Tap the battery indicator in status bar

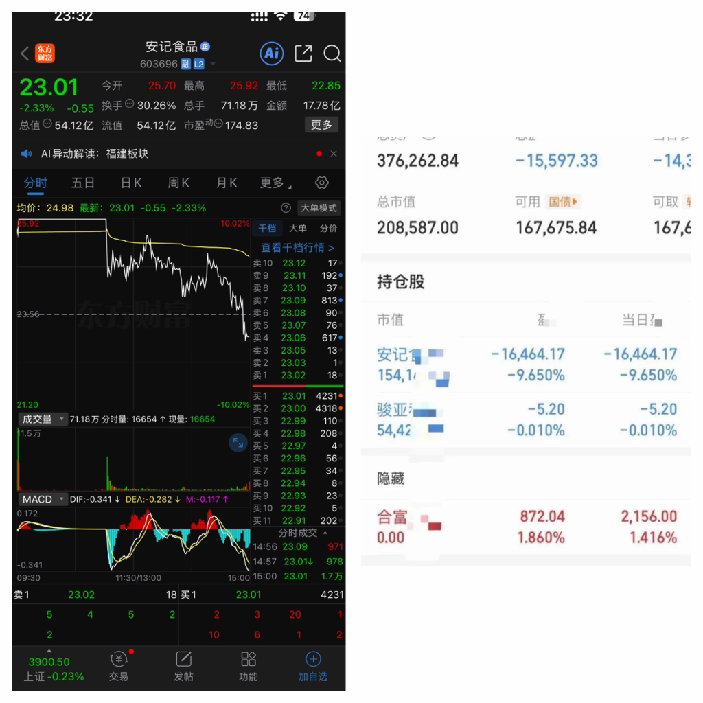(x=305, y=16)
